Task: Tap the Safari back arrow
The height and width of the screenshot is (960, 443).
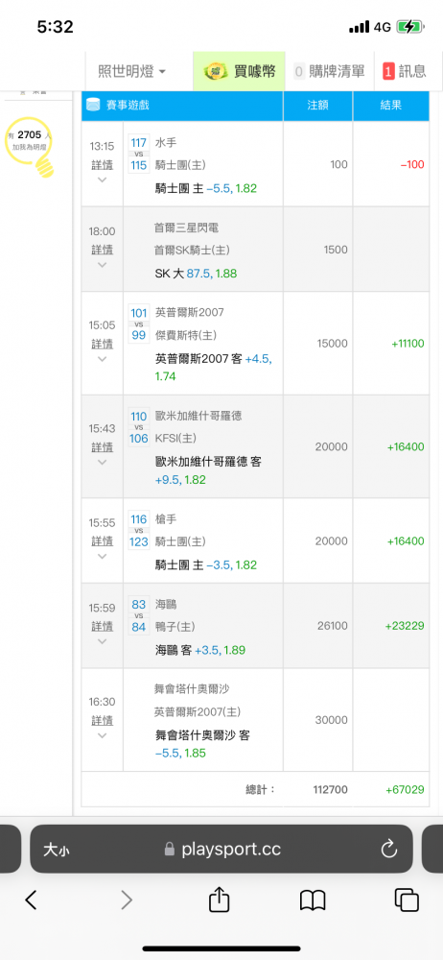Action: 32,900
